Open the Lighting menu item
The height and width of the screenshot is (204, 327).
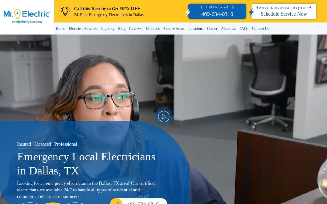[x=108, y=29]
